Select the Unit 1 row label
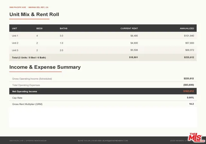Image resolution: width=206 pixels, height=144 pixels. point(15,36)
